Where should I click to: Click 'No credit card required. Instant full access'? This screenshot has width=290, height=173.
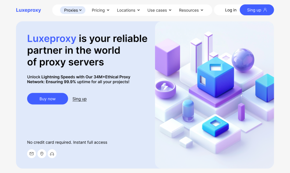[67, 142]
